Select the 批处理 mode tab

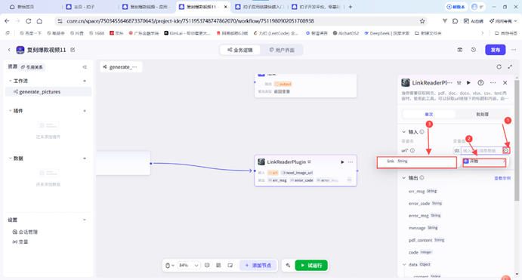(482, 115)
